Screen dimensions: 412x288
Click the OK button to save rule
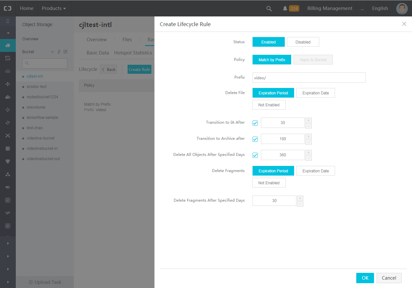[365, 278]
